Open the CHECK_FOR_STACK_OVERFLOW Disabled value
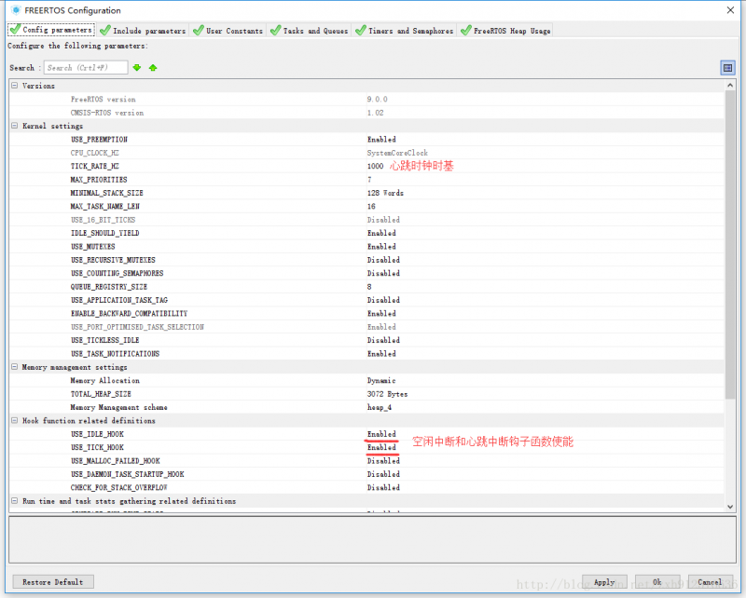 coord(383,488)
